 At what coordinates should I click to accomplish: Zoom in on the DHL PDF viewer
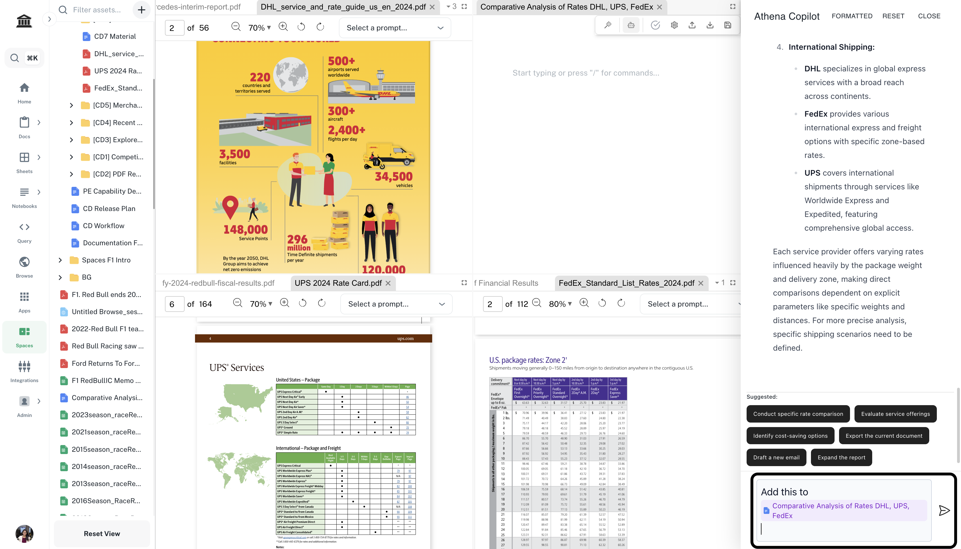point(283,27)
